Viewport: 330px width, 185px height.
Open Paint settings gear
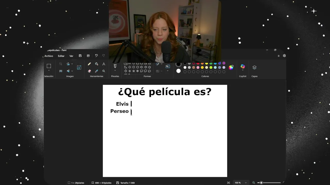coord(284,56)
